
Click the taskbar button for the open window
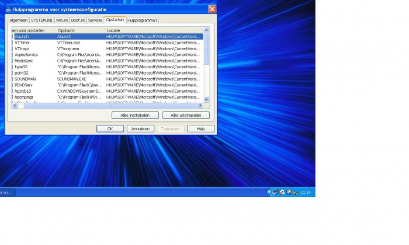pos(8,192)
